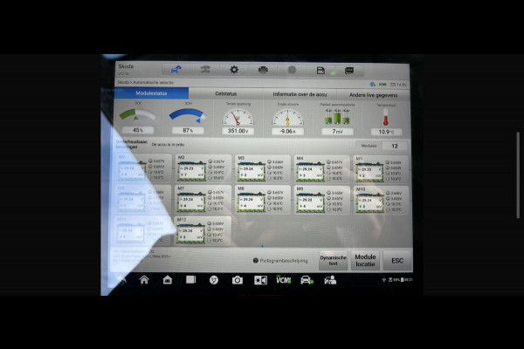This screenshot has height=349, width=524.
Task: Tap the vehicle home icon in top toolbar
Action: pos(176,70)
